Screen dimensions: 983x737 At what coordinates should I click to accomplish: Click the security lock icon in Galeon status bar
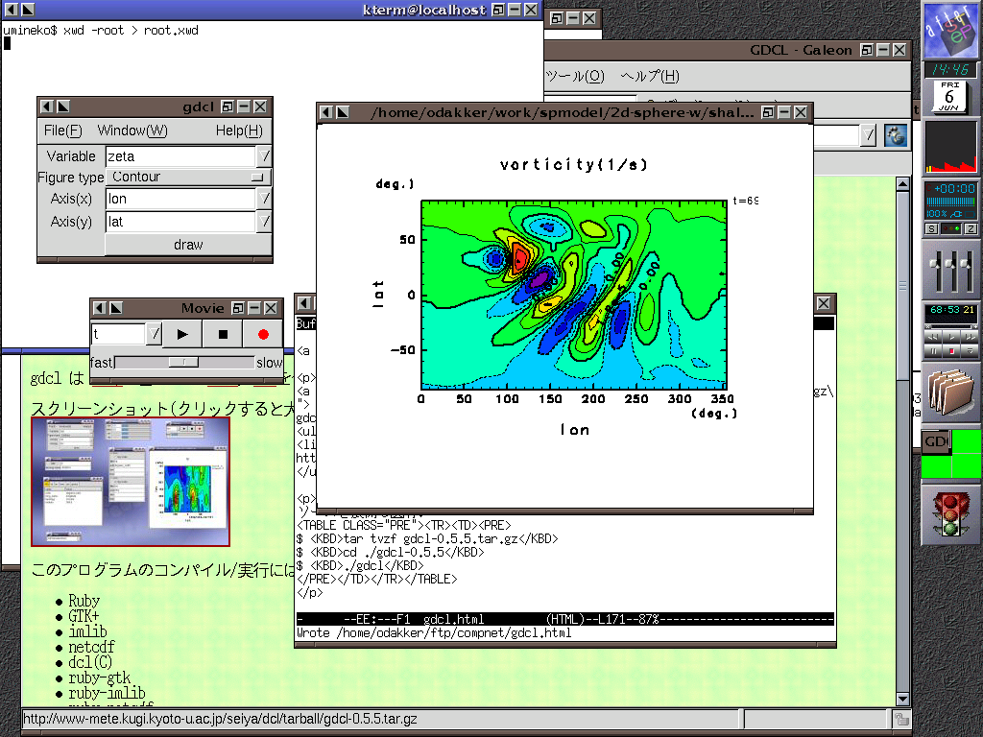[902, 719]
